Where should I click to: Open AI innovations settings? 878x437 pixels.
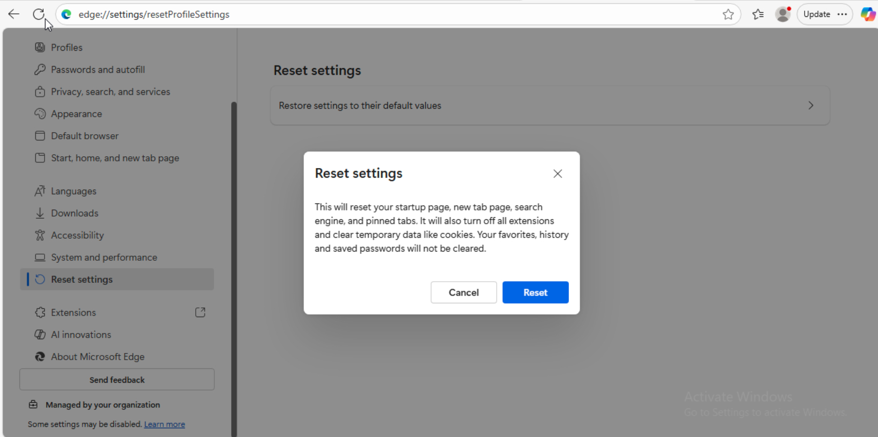pos(117,335)
